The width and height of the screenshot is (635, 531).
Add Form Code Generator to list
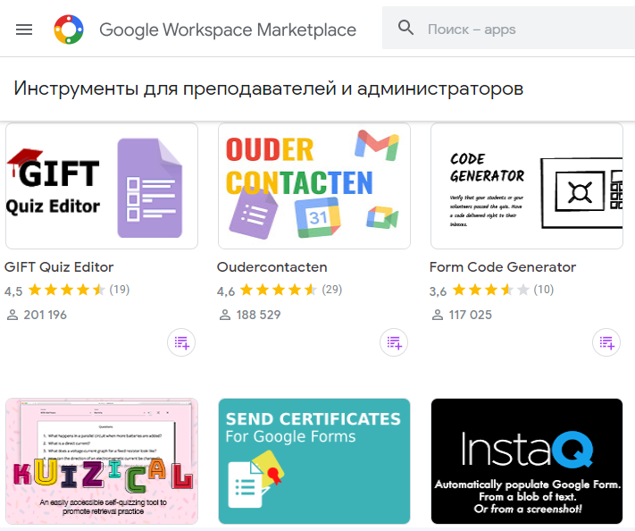tap(606, 342)
